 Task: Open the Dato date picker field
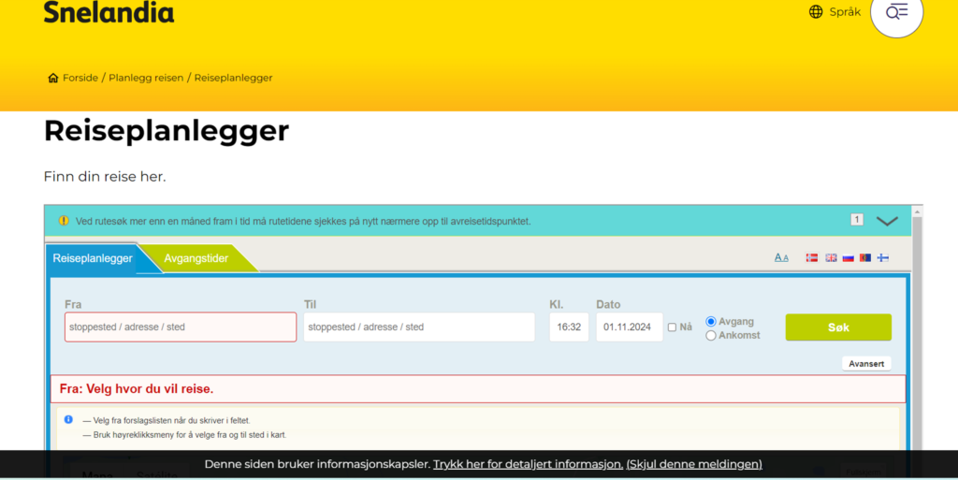pyautogui.click(x=629, y=327)
